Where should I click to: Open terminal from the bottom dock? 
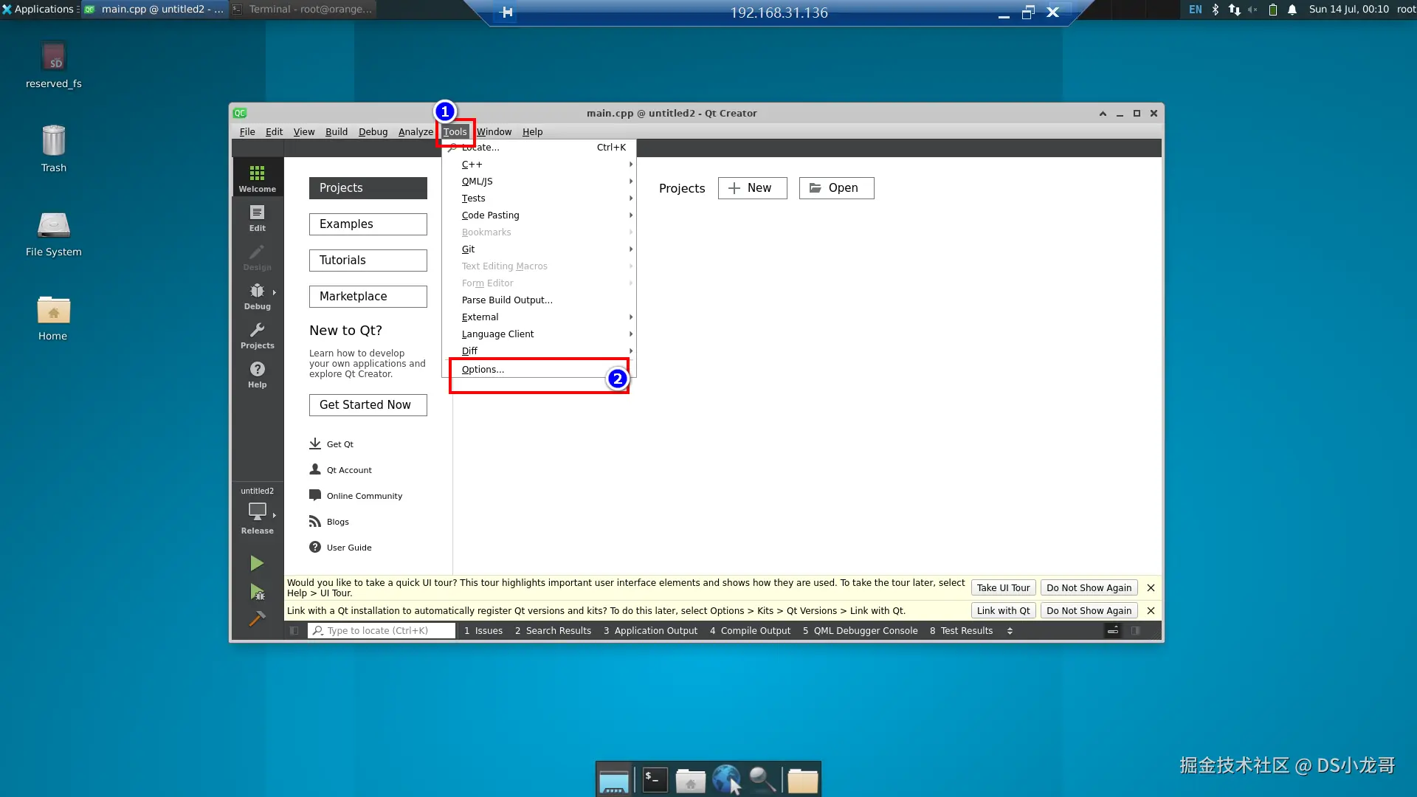coord(655,779)
